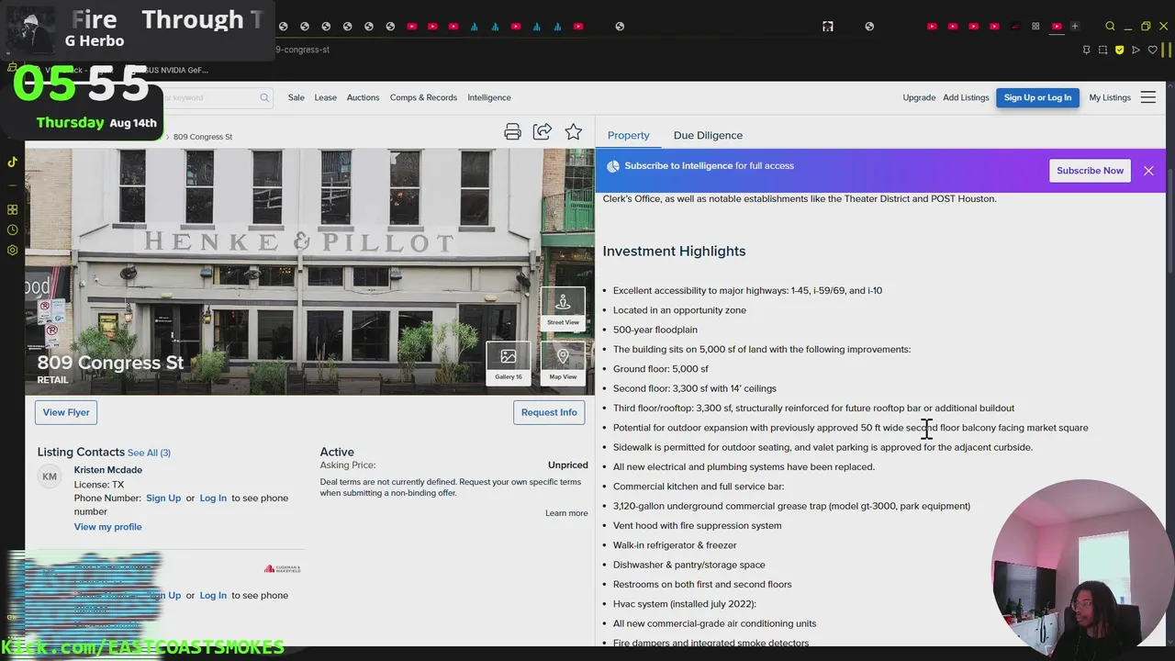
Task: Click the Investment Highlights heading
Action: [674, 252]
